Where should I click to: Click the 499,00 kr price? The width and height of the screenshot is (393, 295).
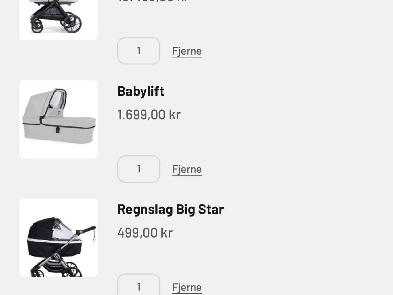coord(145,233)
